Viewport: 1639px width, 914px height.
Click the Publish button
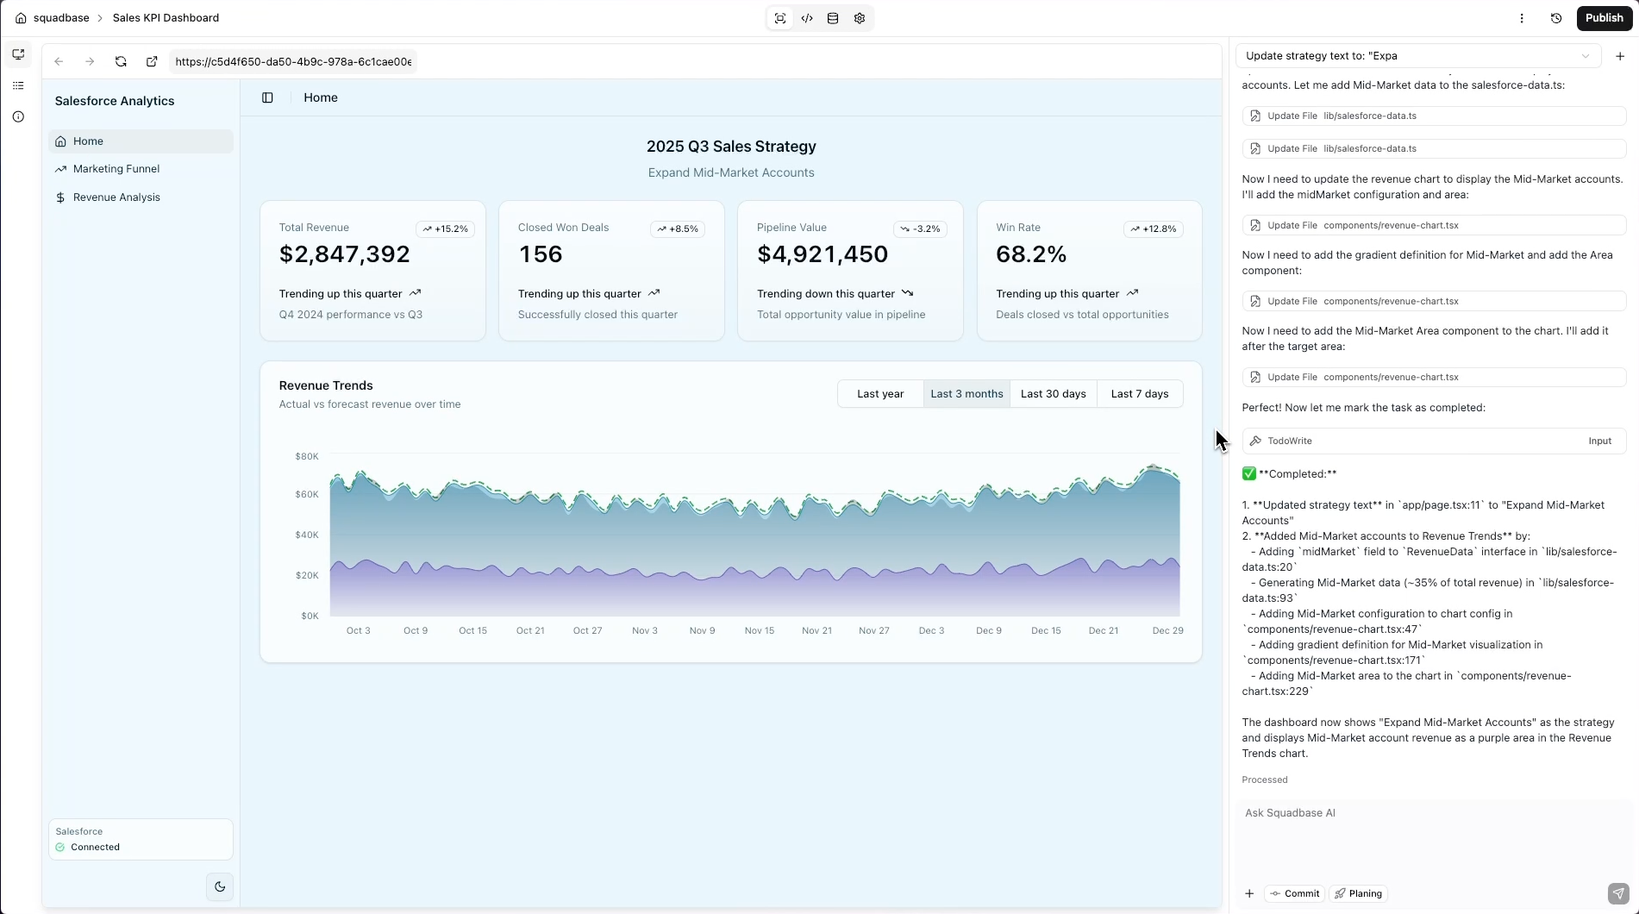(1604, 18)
